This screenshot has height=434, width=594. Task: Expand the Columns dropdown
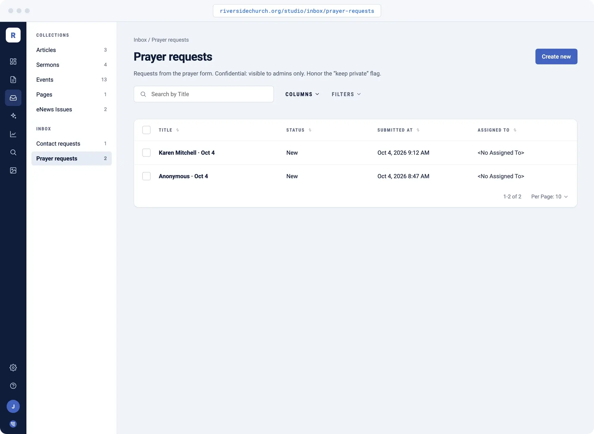302,94
